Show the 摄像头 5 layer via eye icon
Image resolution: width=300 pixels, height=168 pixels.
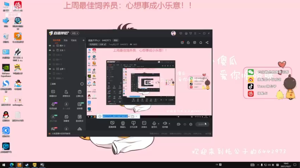click(x=50, y=78)
